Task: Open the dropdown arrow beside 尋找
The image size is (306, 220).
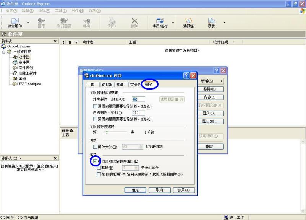Action: 225,23
